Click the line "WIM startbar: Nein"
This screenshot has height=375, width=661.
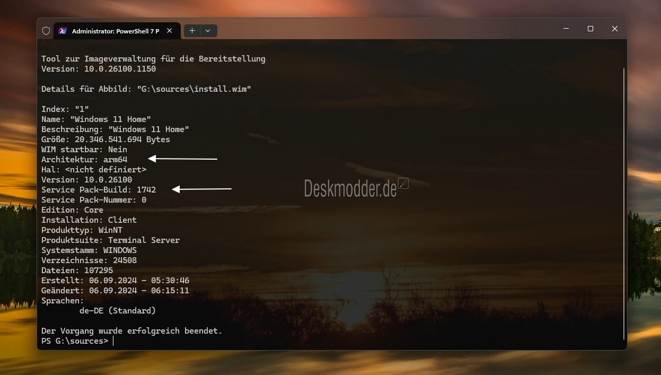coord(84,150)
